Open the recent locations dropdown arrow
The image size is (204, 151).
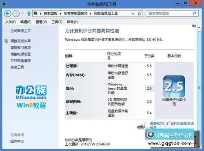pos(23,13)
